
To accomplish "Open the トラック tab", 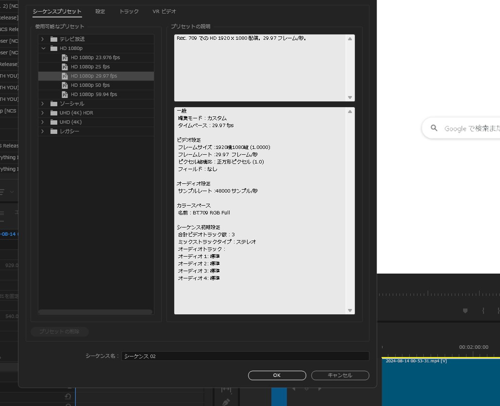I will pos(128,11).
